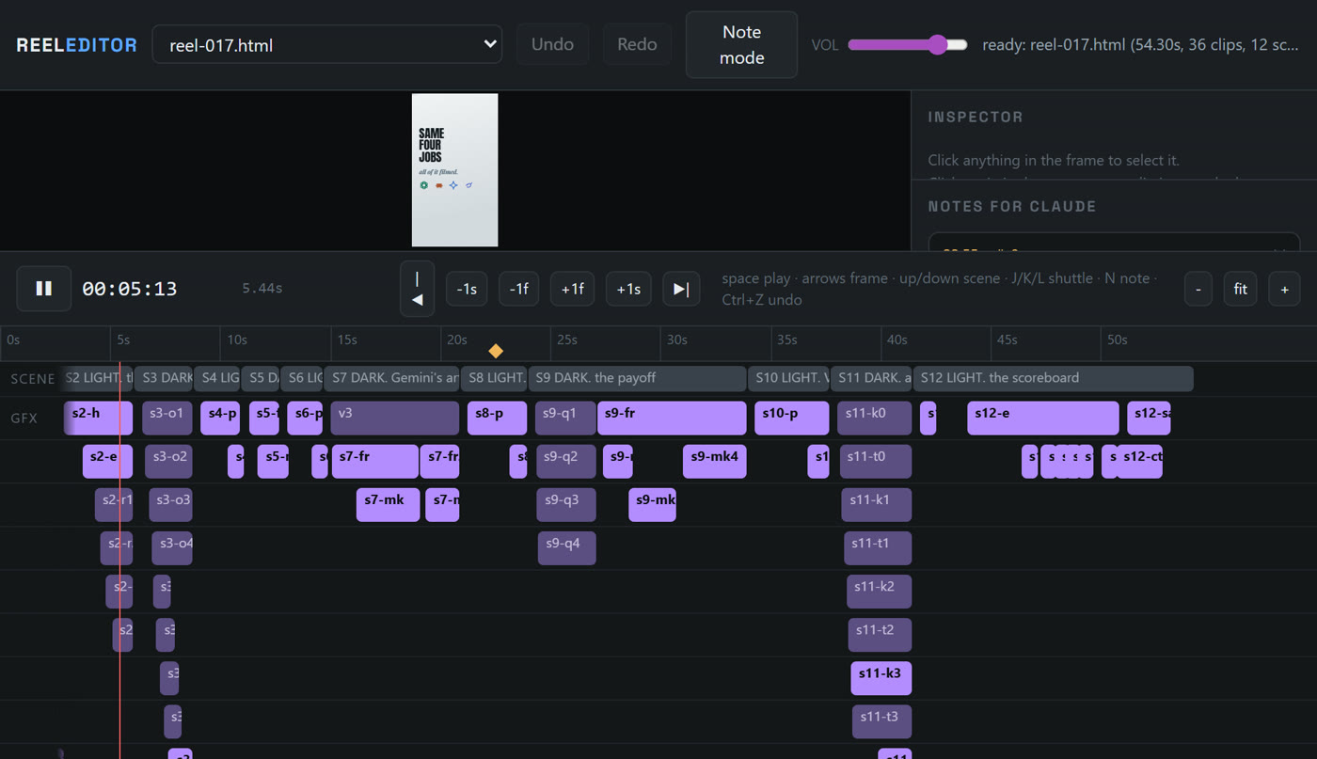Image resolution: width=1317 pixels, height=759 pixels.
Task: Select the s9-q2 clip
Action: coord(566,462)
